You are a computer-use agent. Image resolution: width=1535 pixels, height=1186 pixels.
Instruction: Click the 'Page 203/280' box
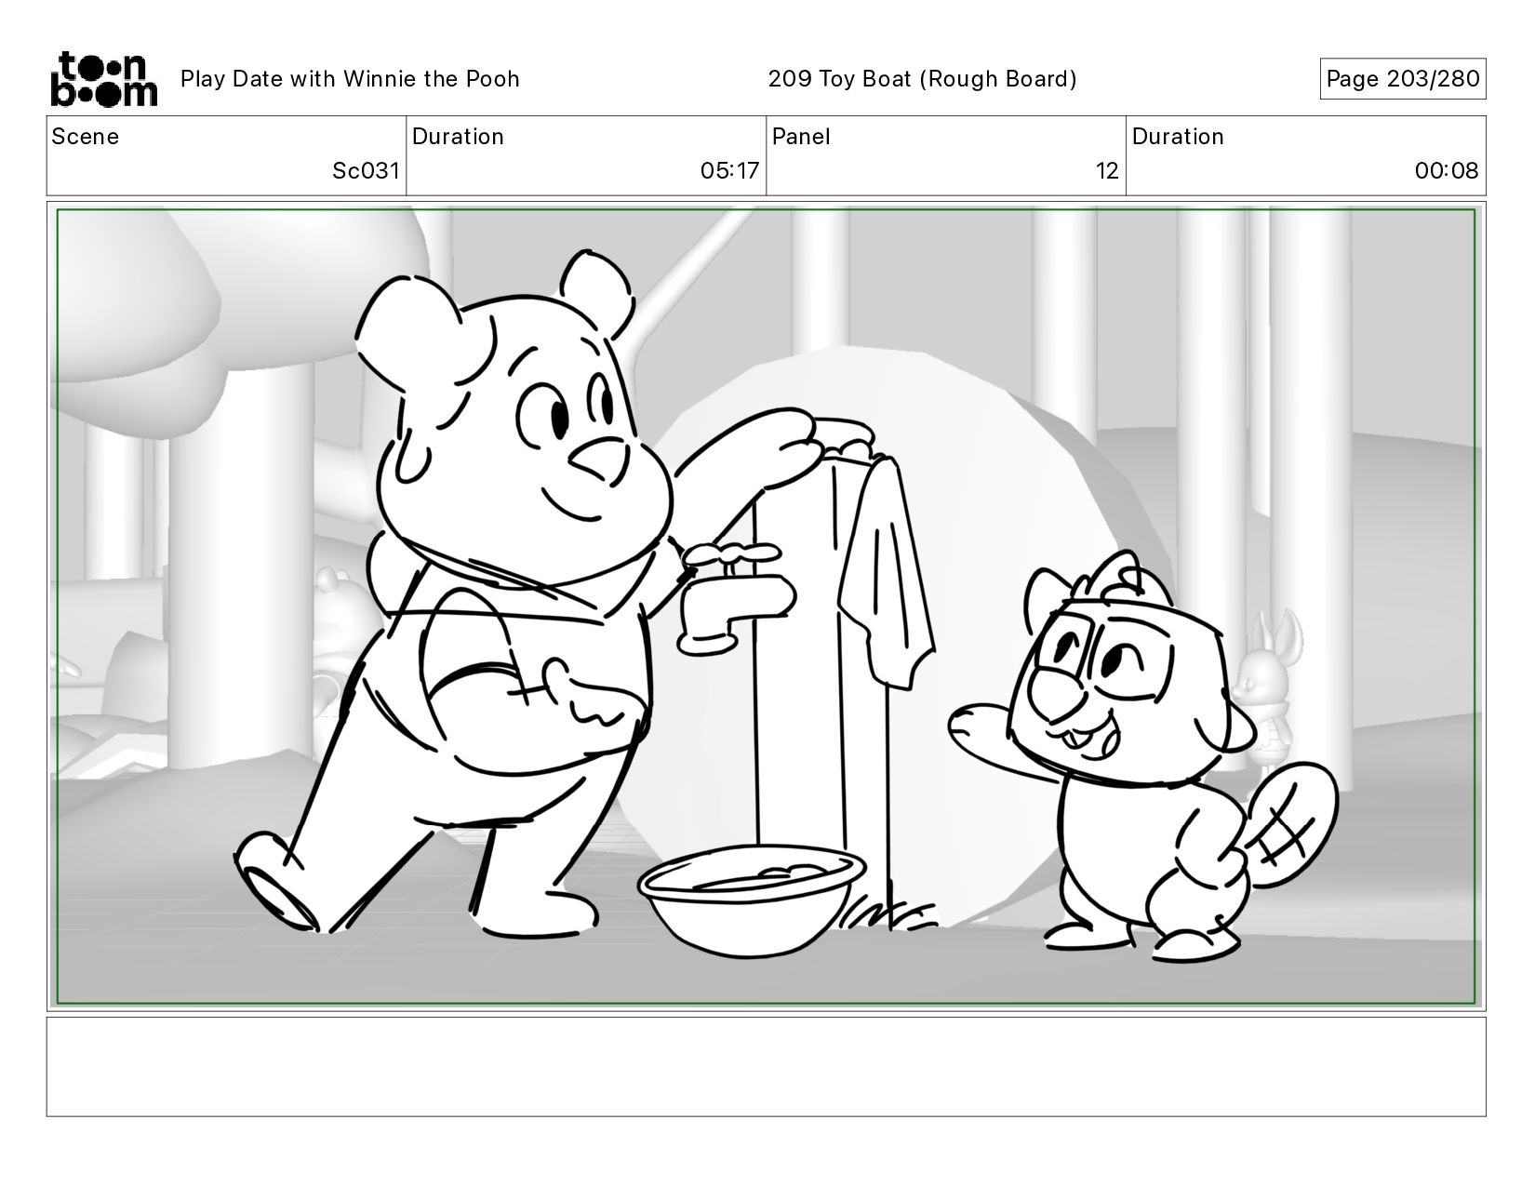1402,79
